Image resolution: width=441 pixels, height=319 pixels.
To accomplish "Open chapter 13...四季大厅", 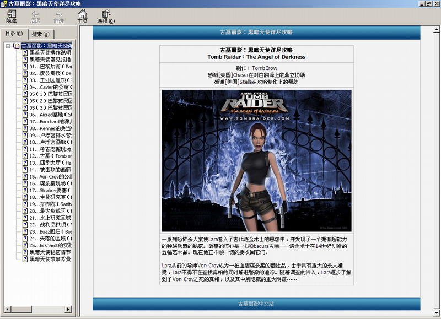I will point(50,163).
